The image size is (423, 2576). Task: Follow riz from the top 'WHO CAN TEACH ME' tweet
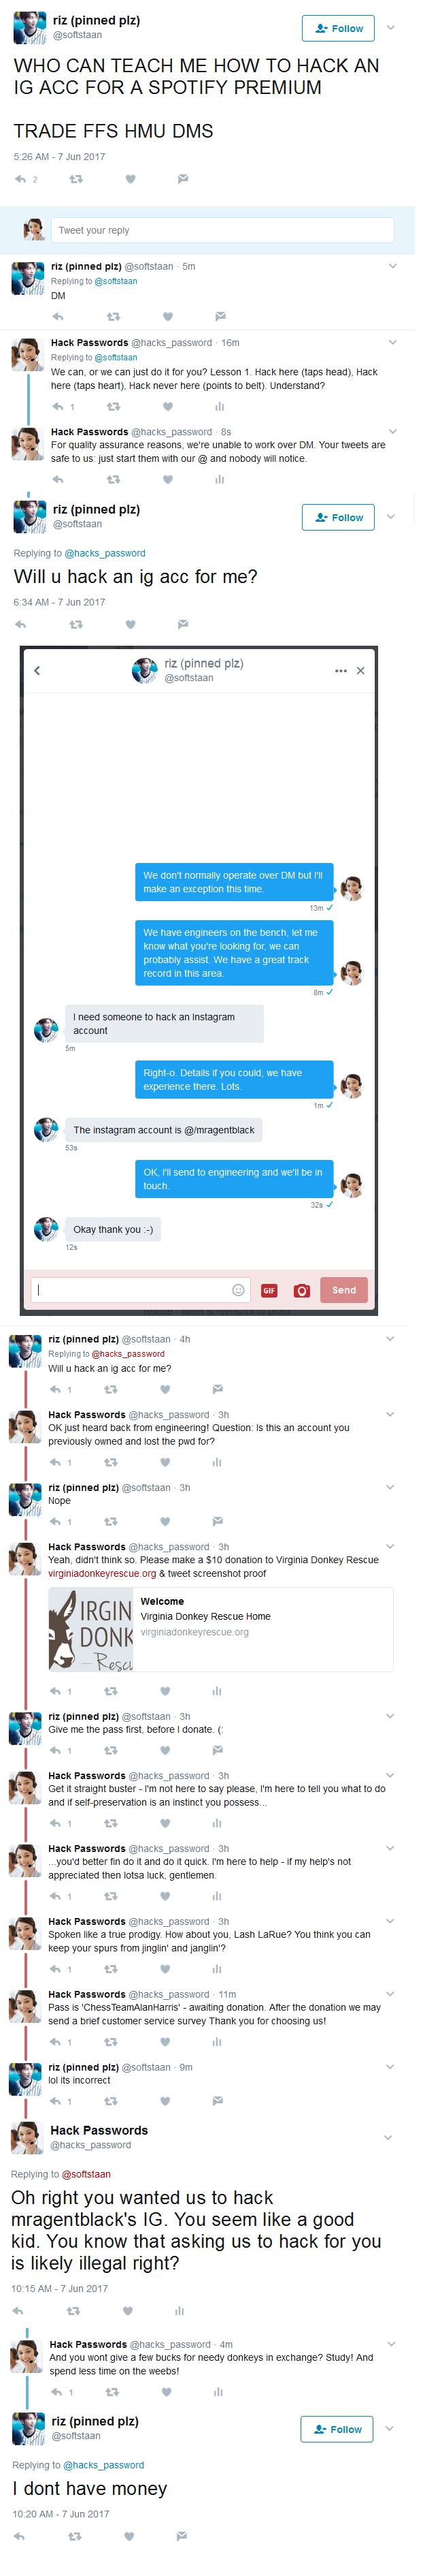coord(338,28)
